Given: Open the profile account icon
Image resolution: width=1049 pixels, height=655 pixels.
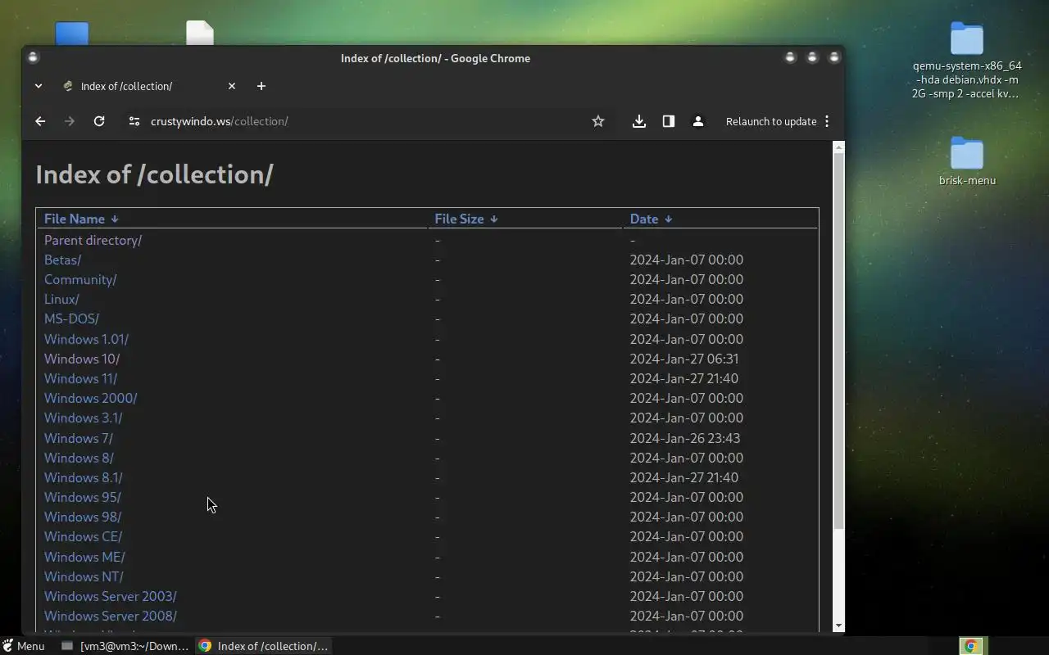Looking at the screenshot, I should [698, 121].
